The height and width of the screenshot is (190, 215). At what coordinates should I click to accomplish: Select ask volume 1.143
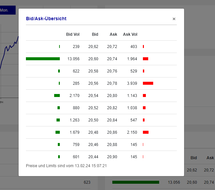click(132, 95)
